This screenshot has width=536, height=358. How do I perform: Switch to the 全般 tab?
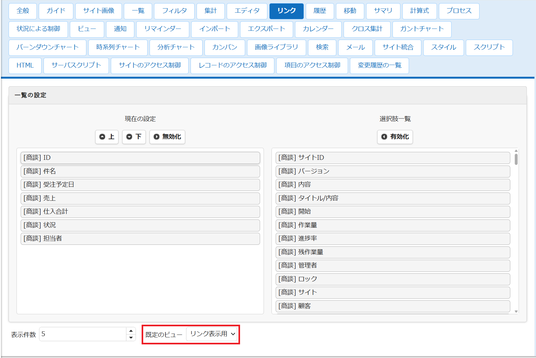point(23,11)
